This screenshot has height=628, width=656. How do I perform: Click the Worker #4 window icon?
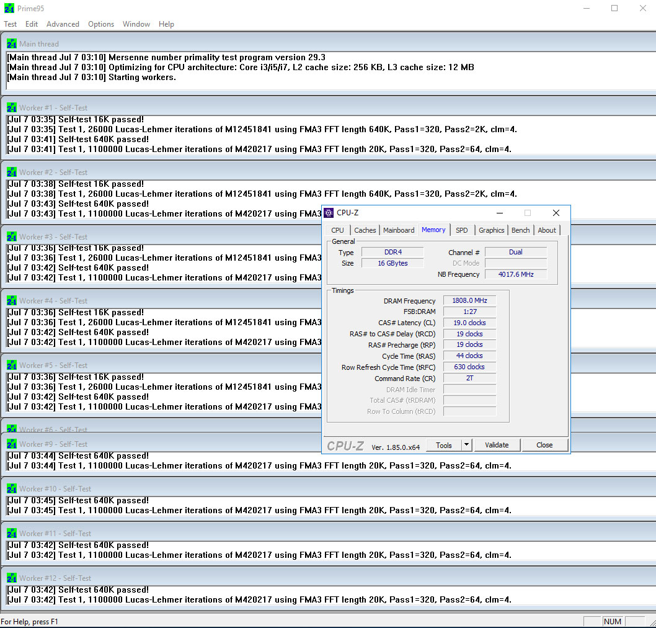12,301
